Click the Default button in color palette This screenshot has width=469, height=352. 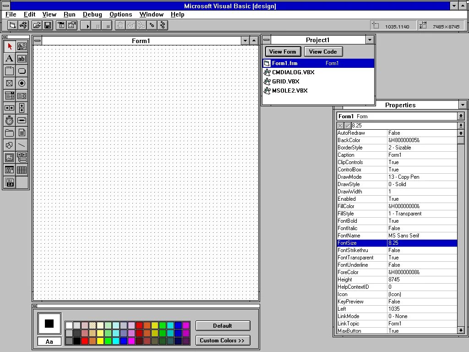tap(223, 326)
